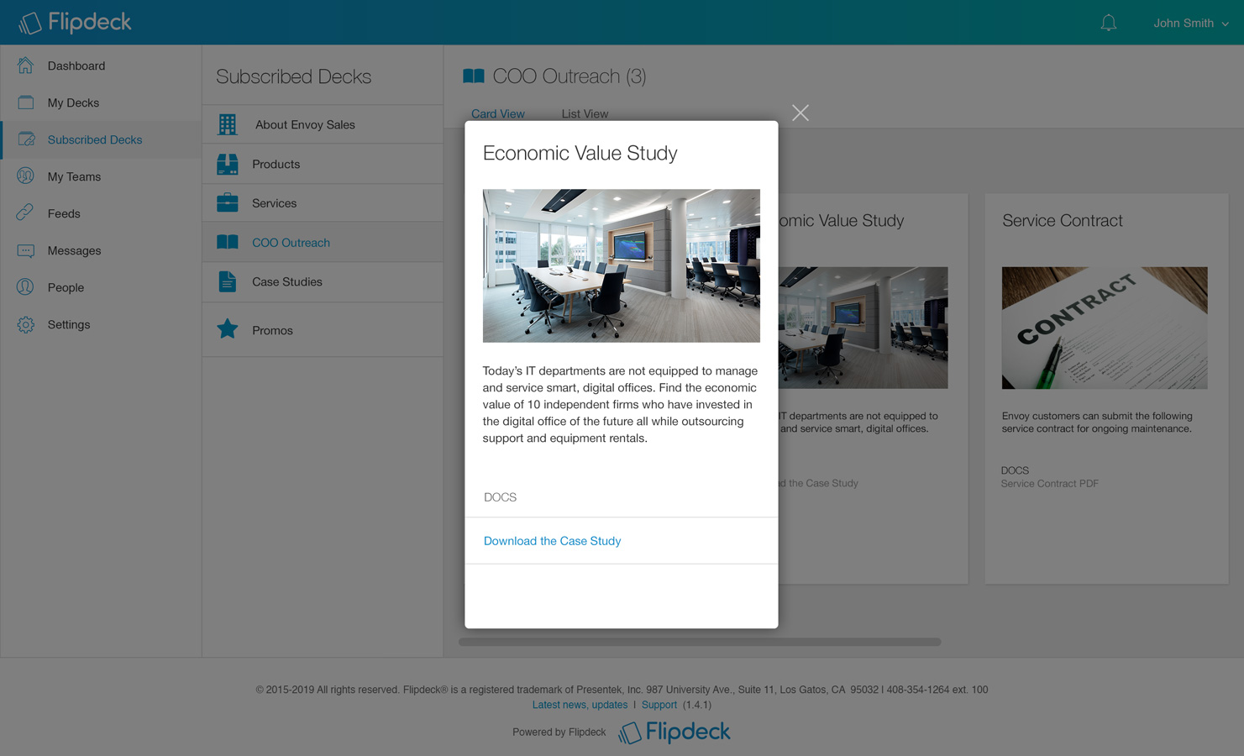Click the Powered by Flipdeck text

point(559,732)
